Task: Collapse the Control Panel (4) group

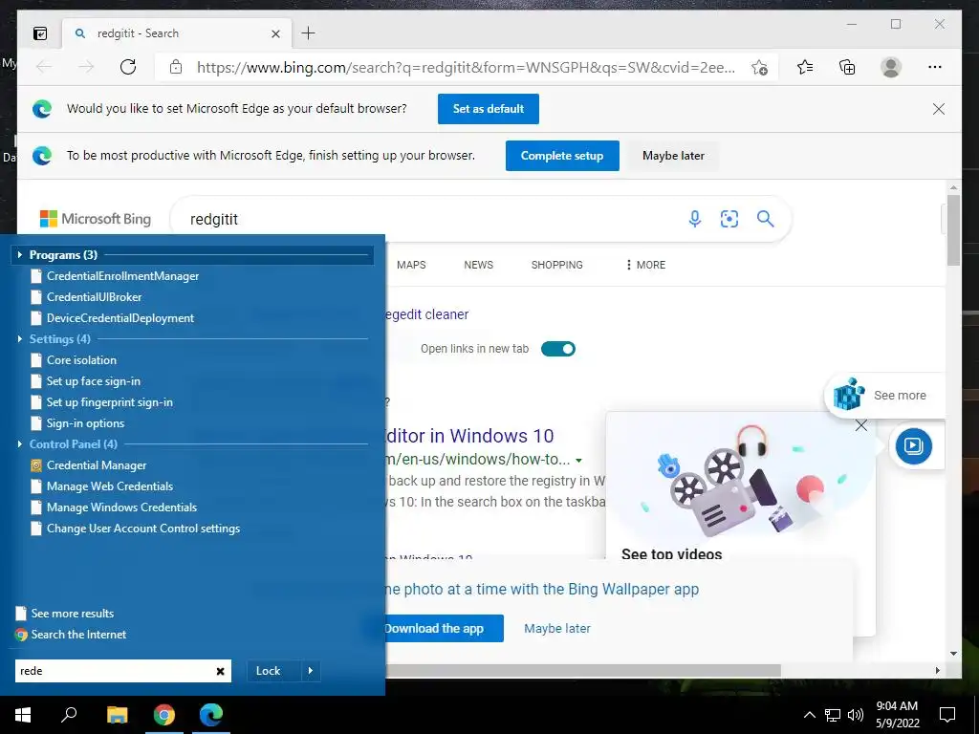Action: 20,443
